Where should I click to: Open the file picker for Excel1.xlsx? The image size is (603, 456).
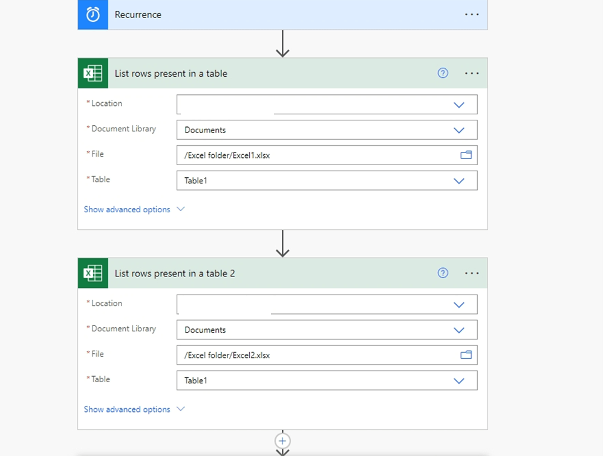point(466,155)
